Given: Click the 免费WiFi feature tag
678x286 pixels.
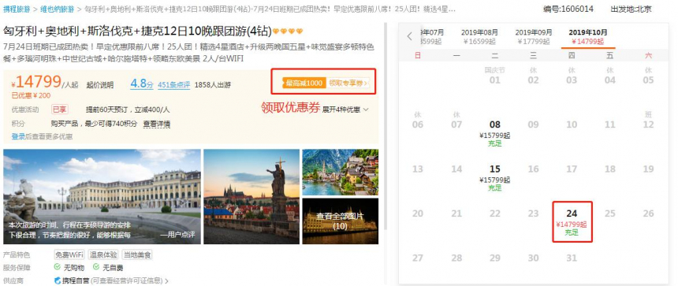Looking at the screenshot, I should (x=69, y=255).
